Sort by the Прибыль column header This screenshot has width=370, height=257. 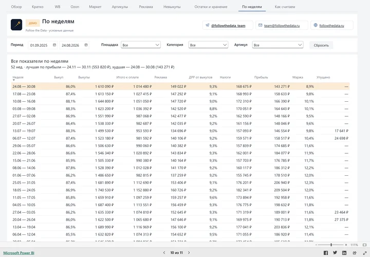[x=261, y=78]
